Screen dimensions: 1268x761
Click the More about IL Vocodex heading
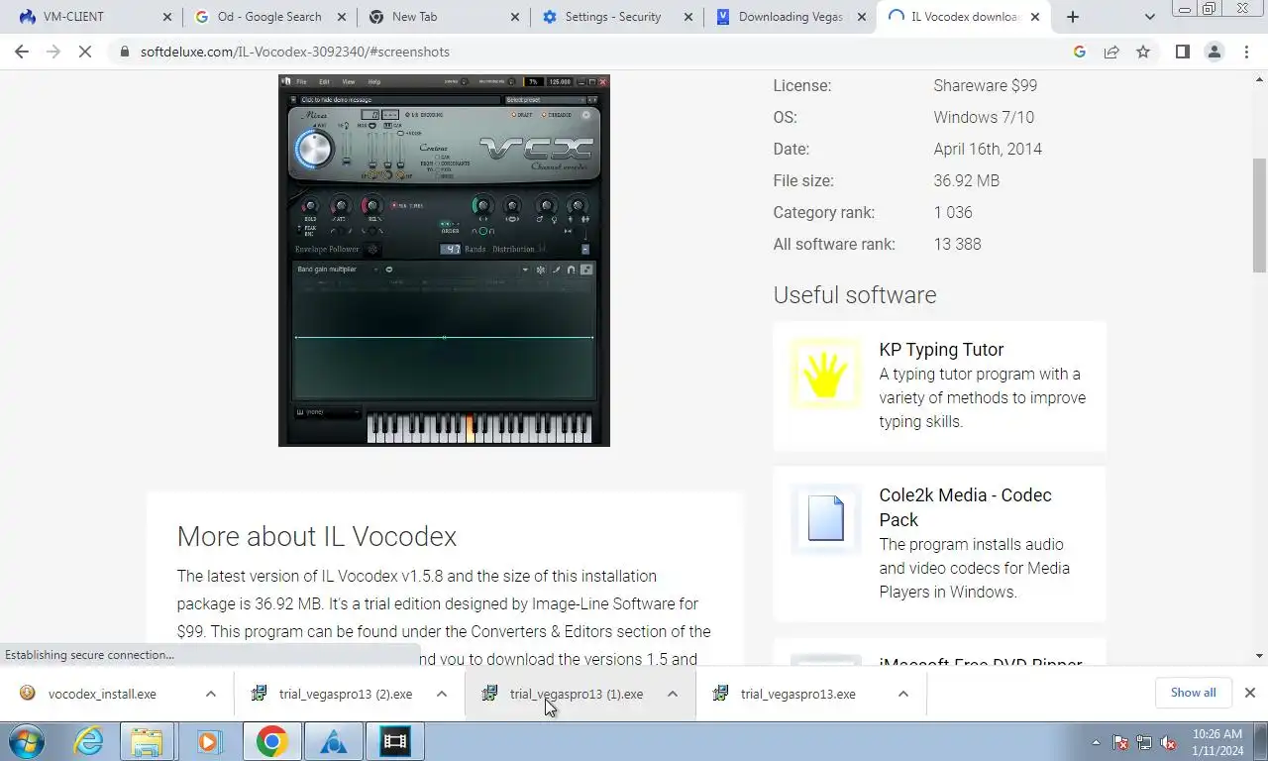(x=317, y=536)
